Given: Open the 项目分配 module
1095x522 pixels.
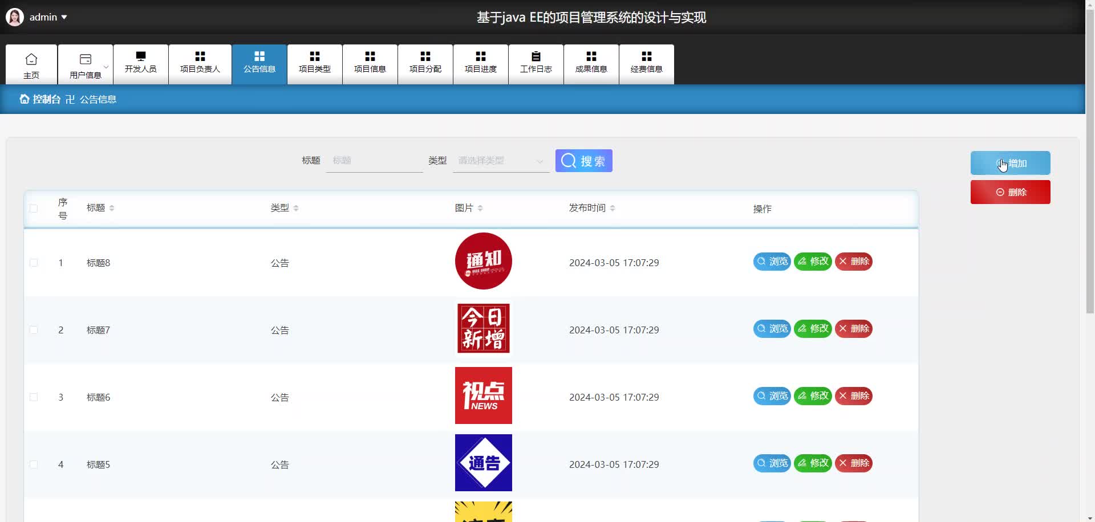Looking at the screenshot, I should [425, 64].
